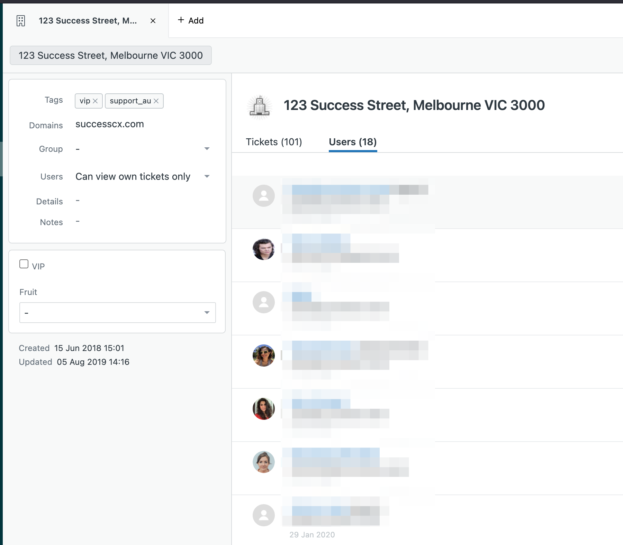Enable the VIP checkbox

(x=24, y=264)
